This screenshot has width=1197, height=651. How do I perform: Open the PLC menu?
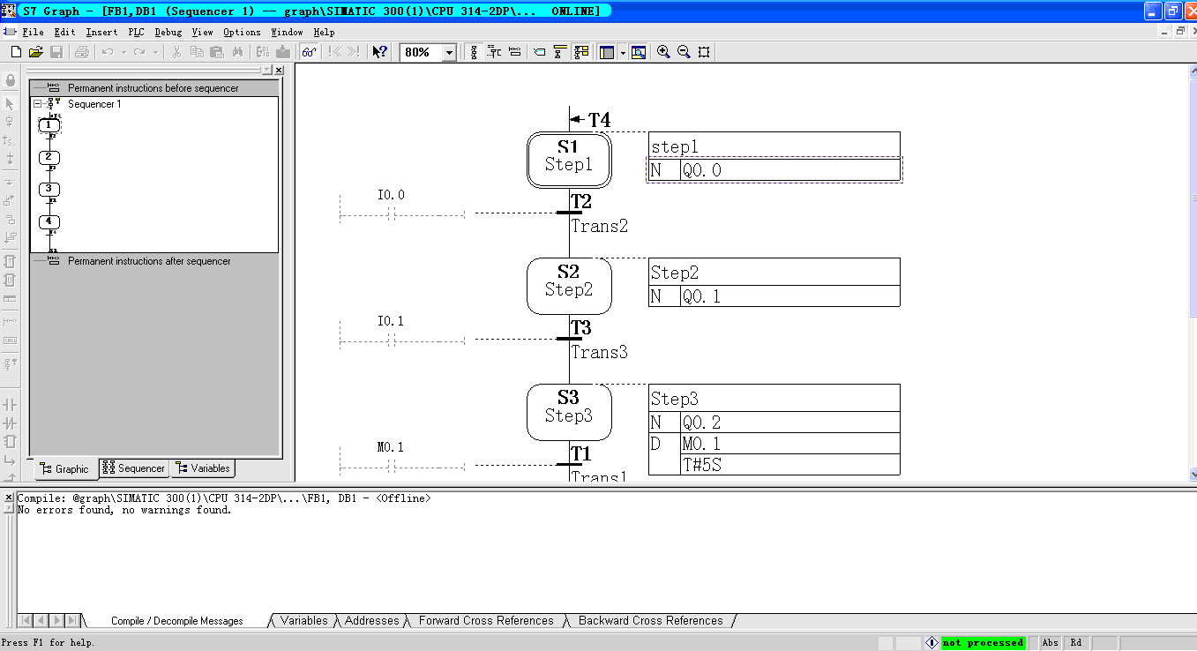[136, 32]
